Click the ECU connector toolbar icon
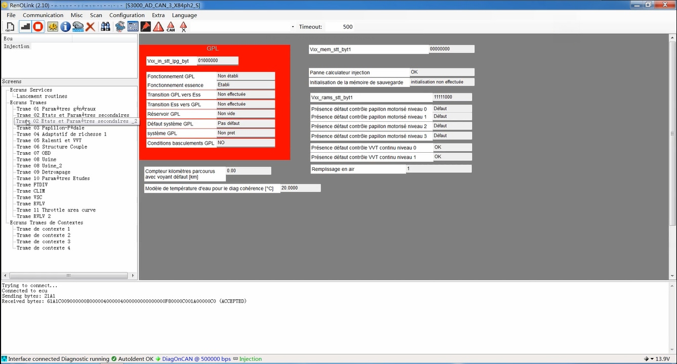Image resolution: width=677 pixels, height=364 pixels. (120, 27)
